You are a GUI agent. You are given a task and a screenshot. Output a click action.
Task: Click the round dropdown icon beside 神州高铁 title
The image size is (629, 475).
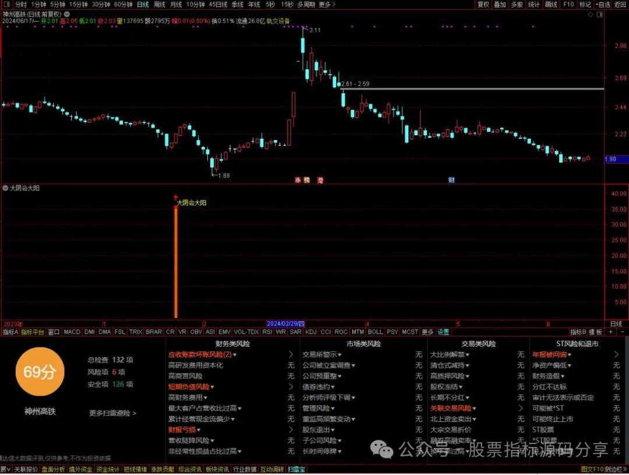coord(67,14)
